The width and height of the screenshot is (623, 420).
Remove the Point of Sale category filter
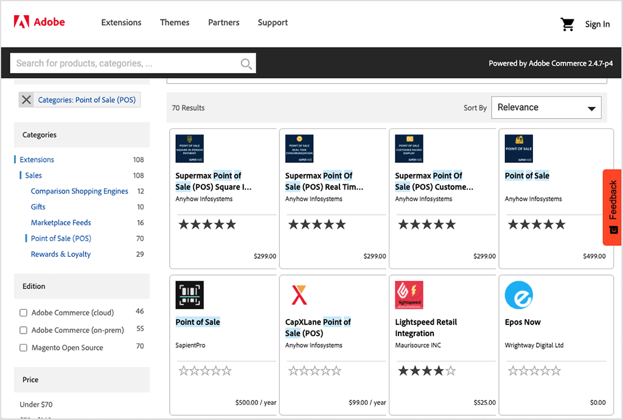(x=26, y=100)
